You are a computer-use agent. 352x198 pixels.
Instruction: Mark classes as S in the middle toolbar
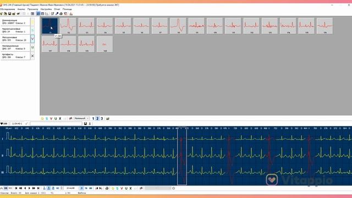point(47,119)
